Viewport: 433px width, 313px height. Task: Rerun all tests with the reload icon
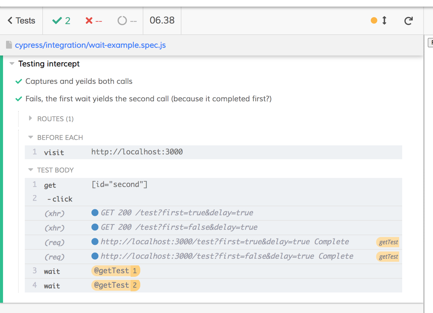tap(408, 21)
